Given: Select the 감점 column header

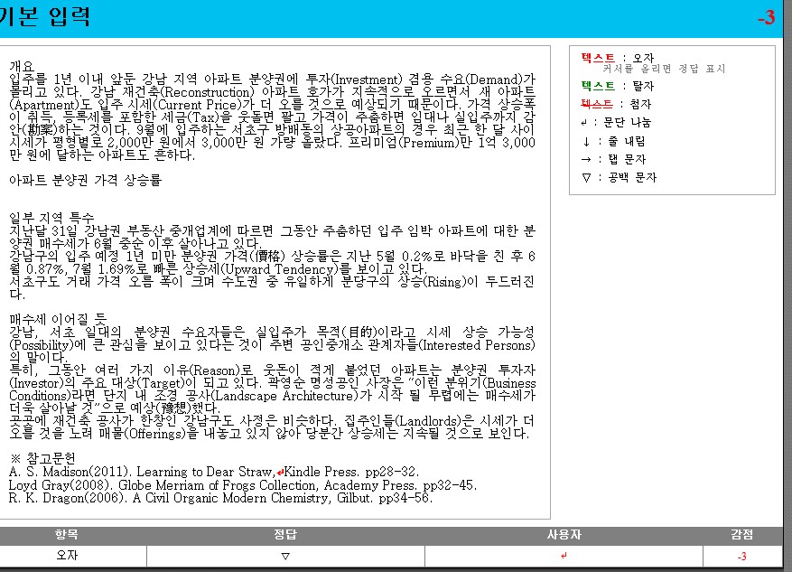Looking at the screenshot, I should 741,535.
